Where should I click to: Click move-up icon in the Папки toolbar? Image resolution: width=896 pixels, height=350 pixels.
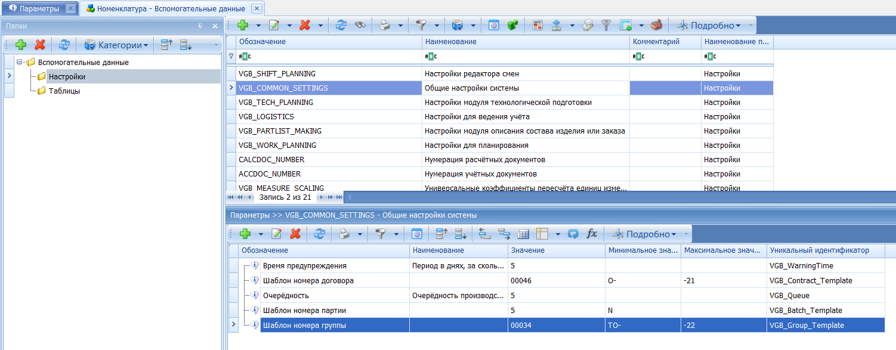[166, 45]
